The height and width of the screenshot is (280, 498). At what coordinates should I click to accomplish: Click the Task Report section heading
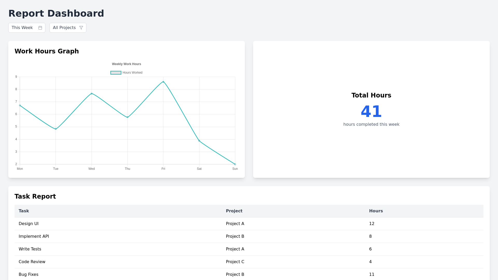(35, 196)
